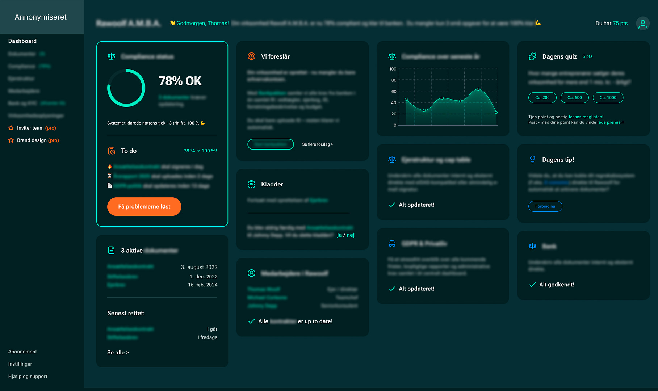The height and width of the screenshot is (391, 658).
Task: Answer ja to the draft deletion question
Action: (339, 235)
